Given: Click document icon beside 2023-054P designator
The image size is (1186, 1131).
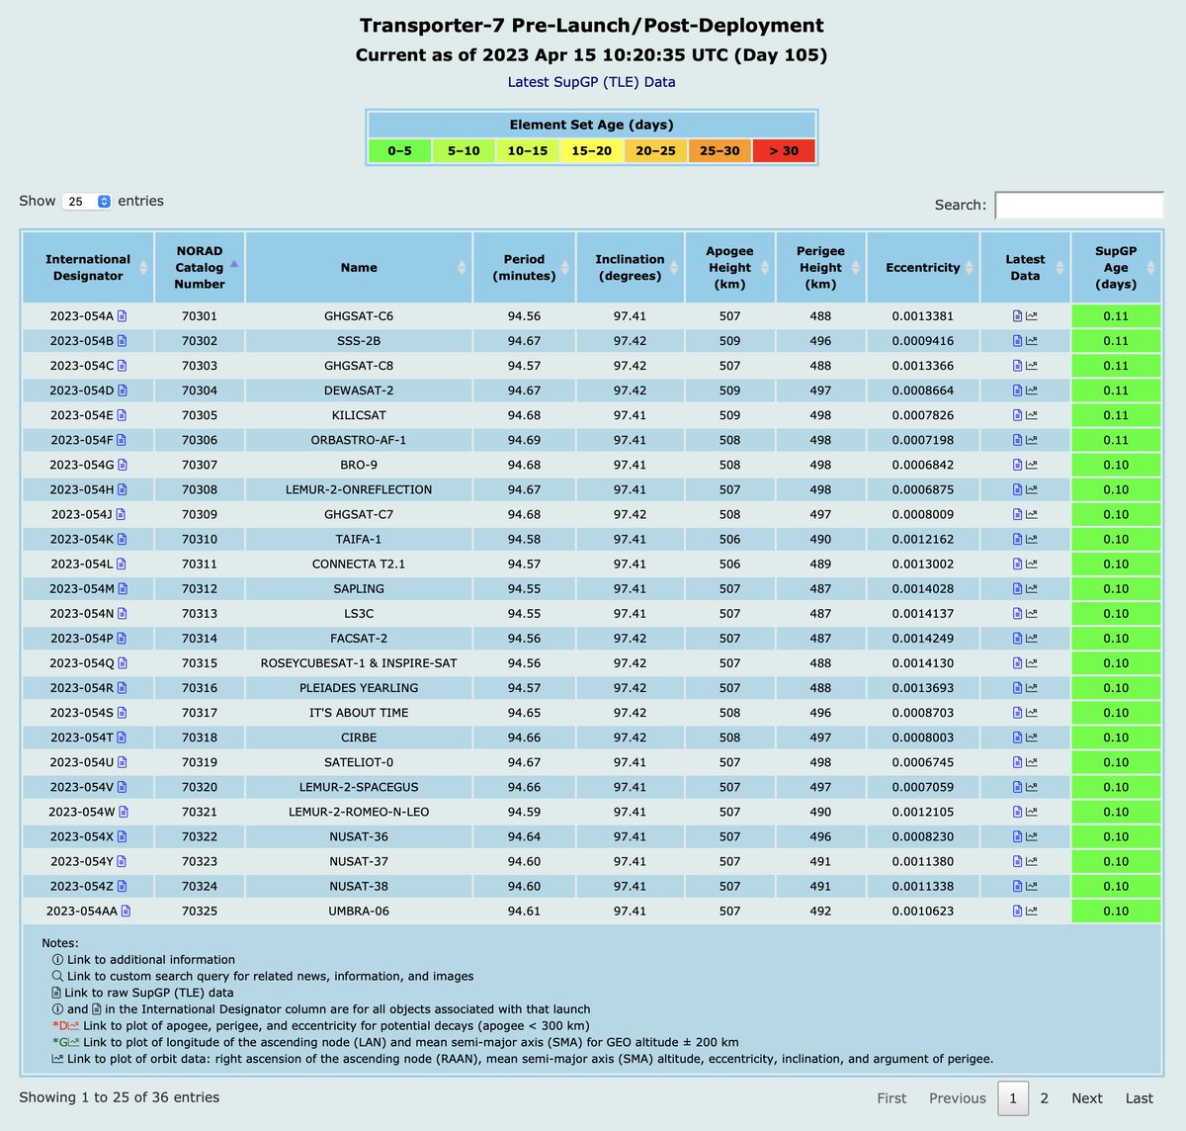Looking at the screenshot, I should click(122, 639).
